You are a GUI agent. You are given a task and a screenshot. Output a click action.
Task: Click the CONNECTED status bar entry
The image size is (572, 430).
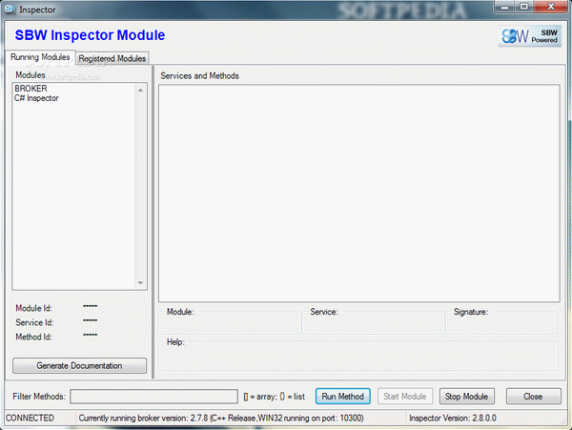pos(30,418)
